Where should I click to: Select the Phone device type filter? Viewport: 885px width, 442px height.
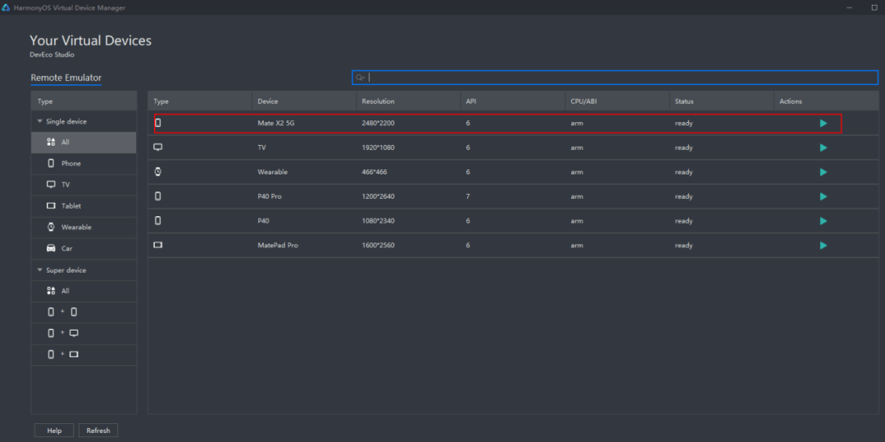point(71,164)
